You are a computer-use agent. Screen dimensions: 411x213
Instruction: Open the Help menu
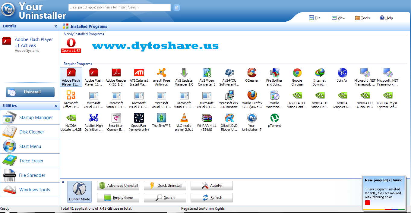click(x=386, y=18)
